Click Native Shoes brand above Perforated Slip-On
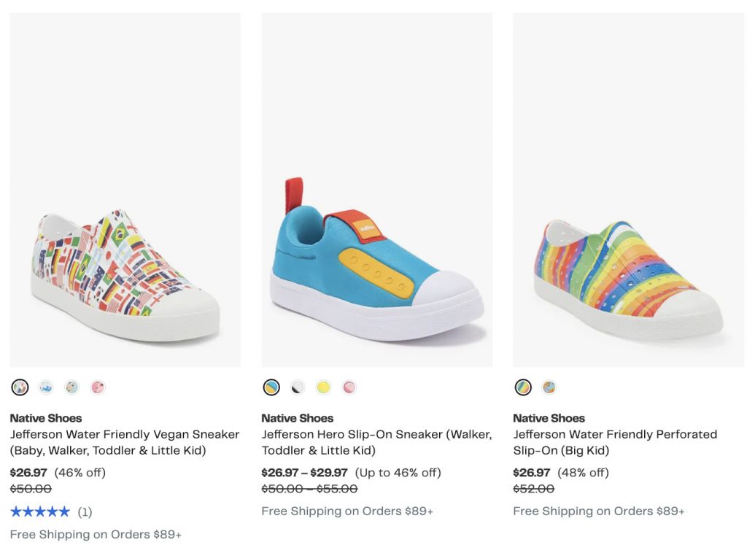 (549, 418)
